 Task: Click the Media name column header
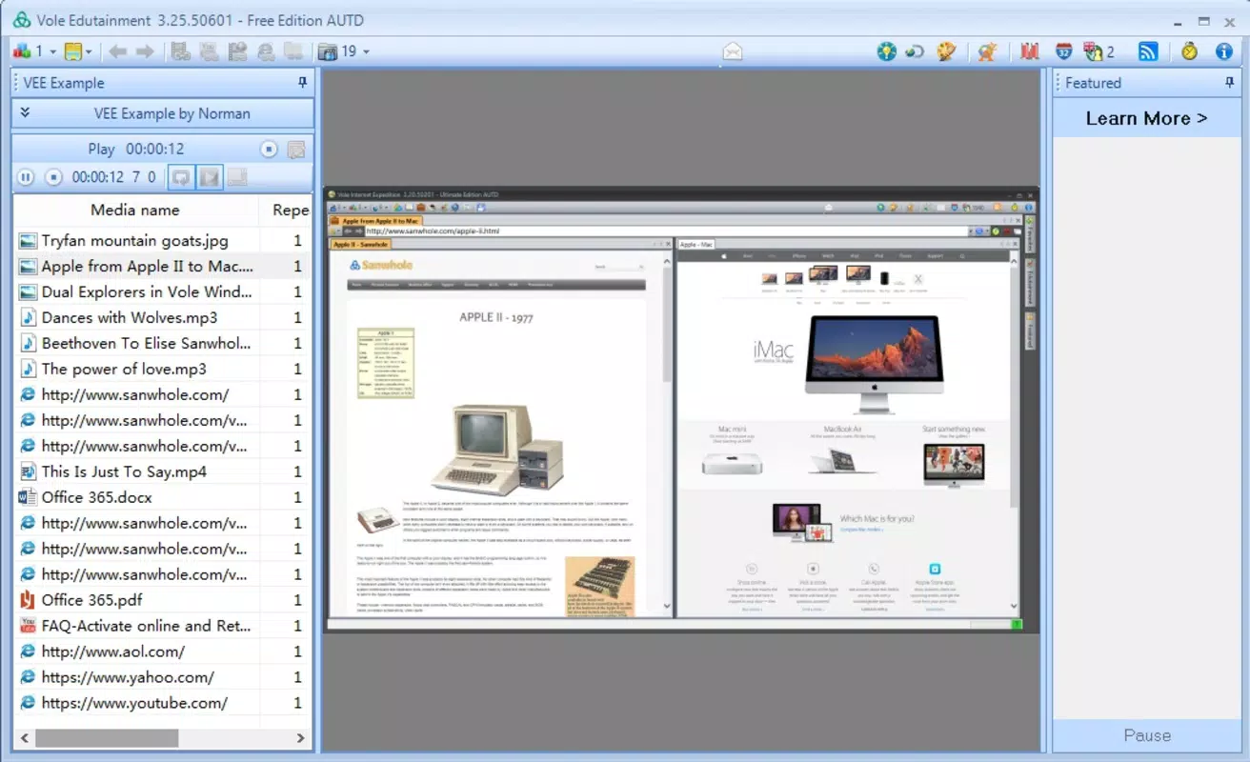tap(135, 210)
